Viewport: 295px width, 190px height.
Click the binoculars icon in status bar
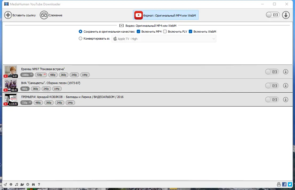point(33,184)
